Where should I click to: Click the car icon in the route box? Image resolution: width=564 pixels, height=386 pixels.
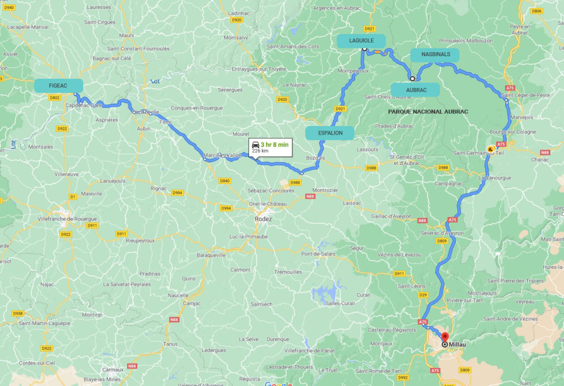256,145
